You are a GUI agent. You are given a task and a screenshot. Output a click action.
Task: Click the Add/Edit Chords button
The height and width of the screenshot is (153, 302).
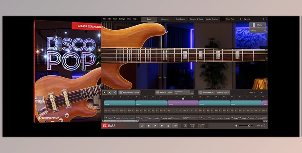pyautogui.click(x=164, y=93)
